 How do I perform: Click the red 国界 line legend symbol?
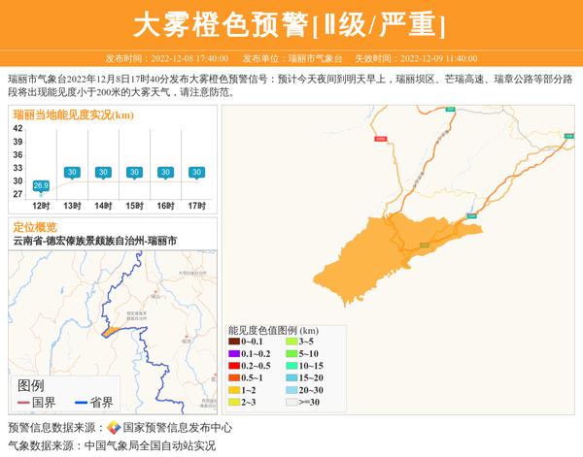click(x=23, y=403)
